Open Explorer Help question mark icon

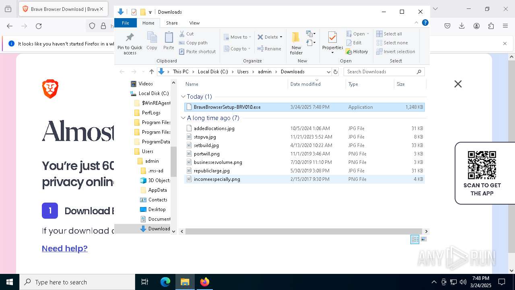425,23
